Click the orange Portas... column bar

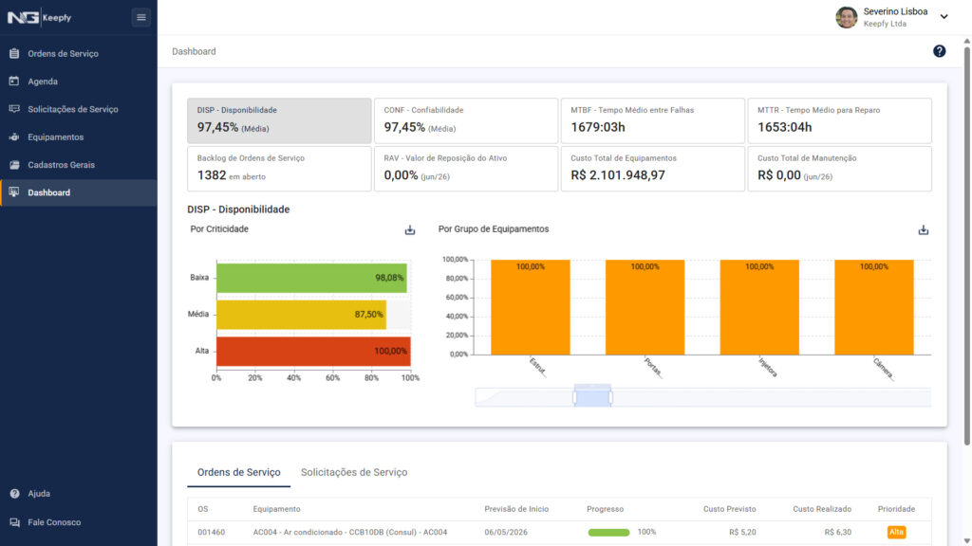(x=645, y=307)
